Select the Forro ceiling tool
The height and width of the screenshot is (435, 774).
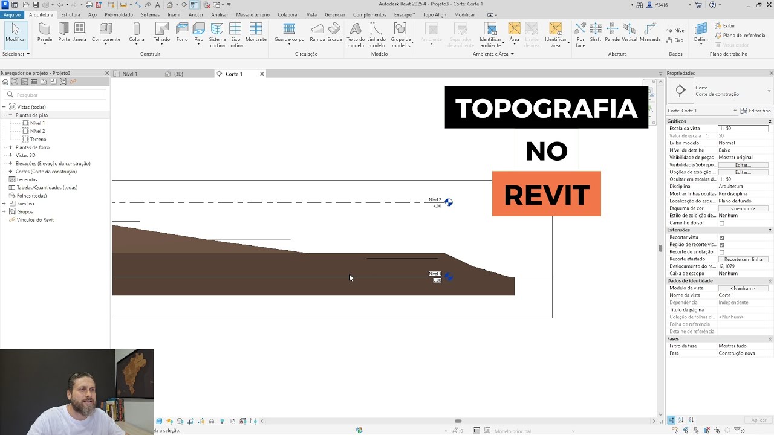(x=182, y=33)
